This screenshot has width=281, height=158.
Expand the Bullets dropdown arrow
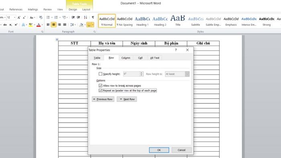pyautogui.click(x=52, y=17)
